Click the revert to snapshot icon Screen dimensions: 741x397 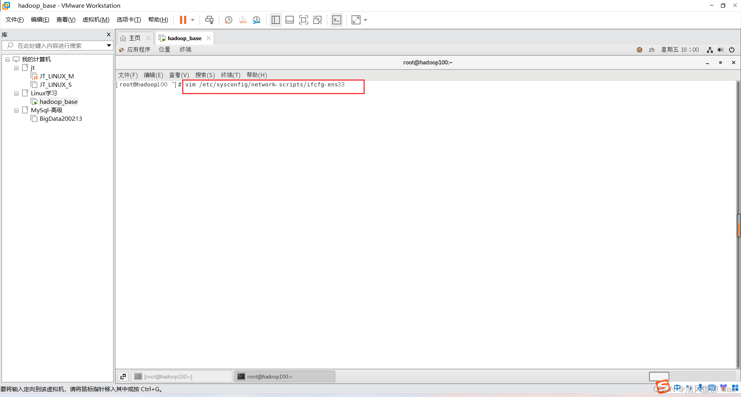(x=242, y=20)
